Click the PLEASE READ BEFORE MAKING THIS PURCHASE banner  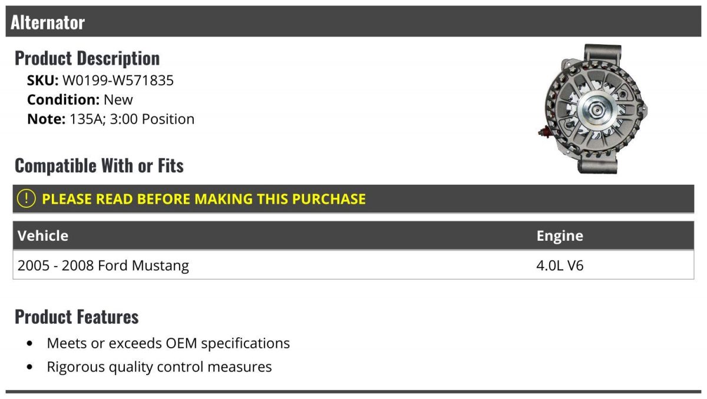353,198
